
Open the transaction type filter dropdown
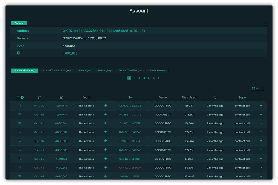[22, 98]
